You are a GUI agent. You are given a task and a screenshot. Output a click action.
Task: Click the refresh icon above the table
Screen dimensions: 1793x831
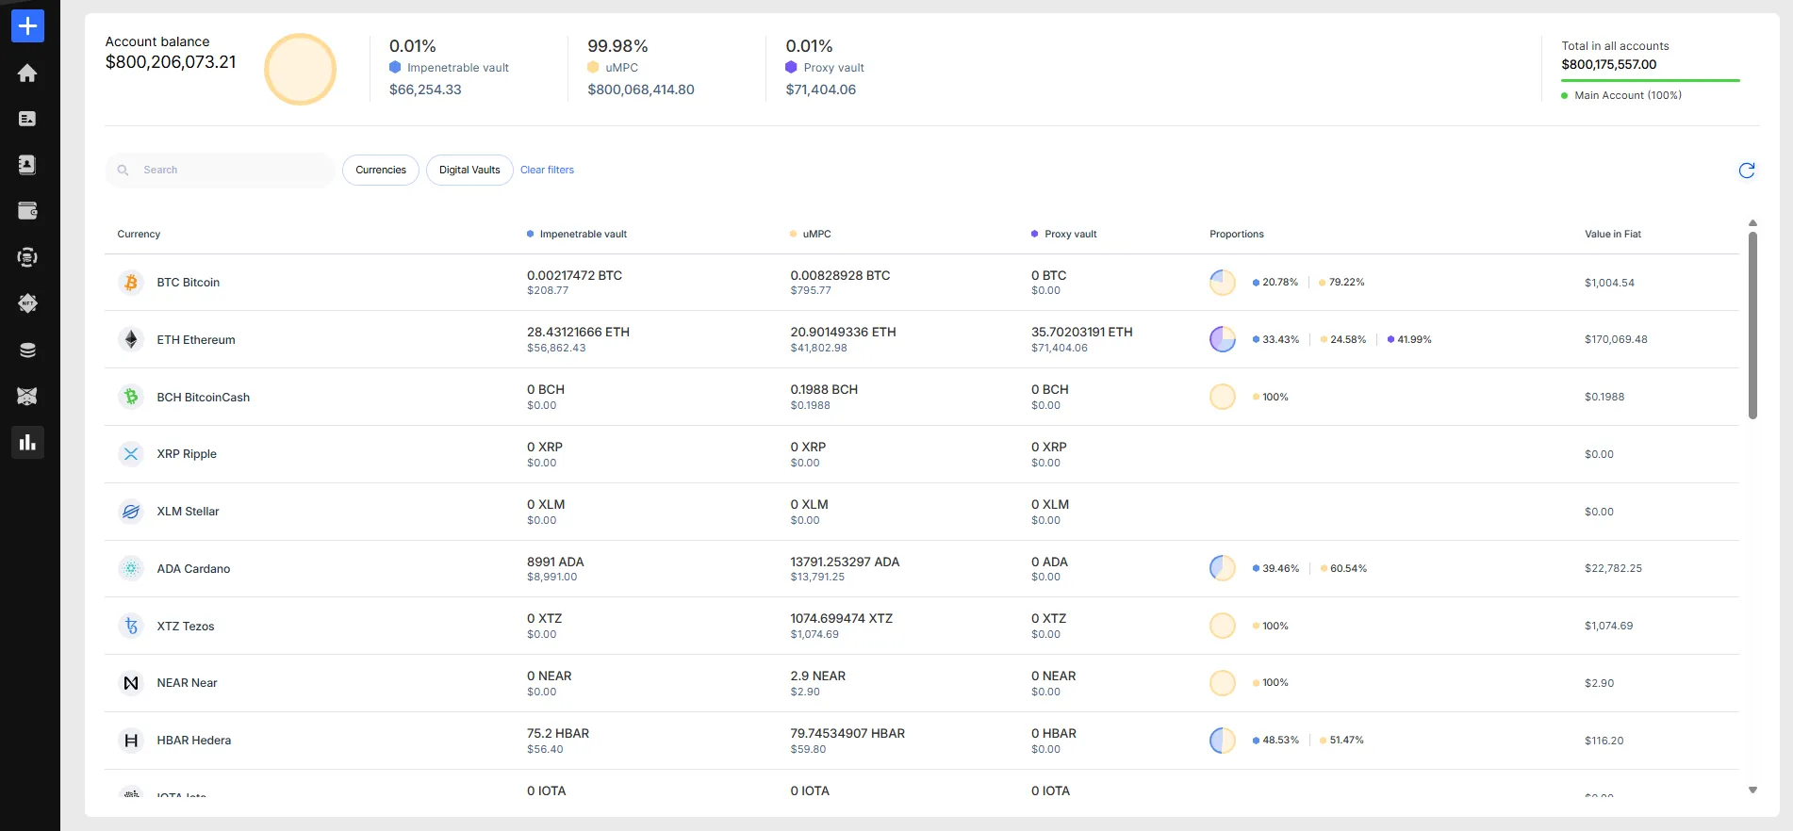[1747, 171]
